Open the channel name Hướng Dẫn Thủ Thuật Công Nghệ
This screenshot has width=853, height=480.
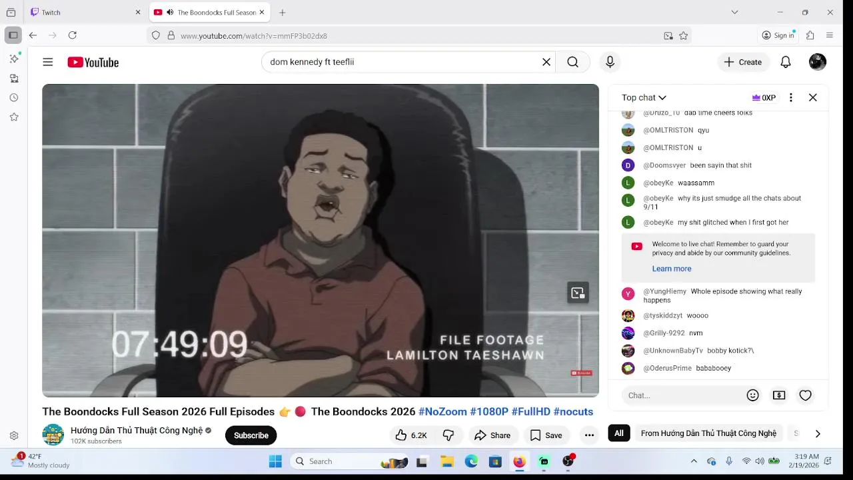[x=137, y=430]
